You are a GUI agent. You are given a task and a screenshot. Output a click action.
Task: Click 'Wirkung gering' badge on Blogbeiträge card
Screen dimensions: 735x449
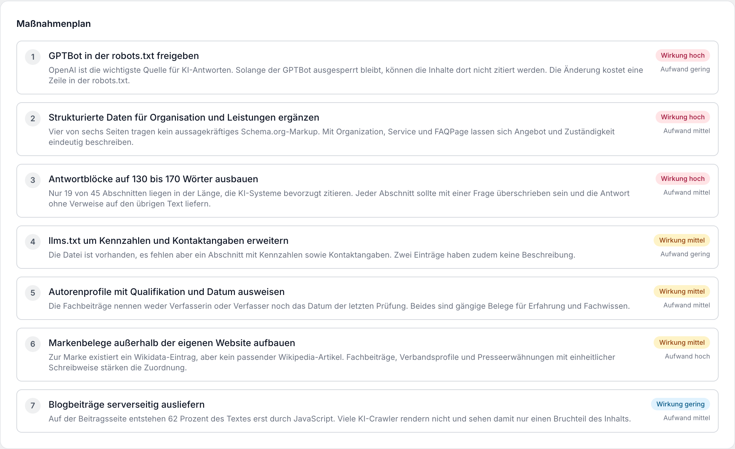coord(681,404)
